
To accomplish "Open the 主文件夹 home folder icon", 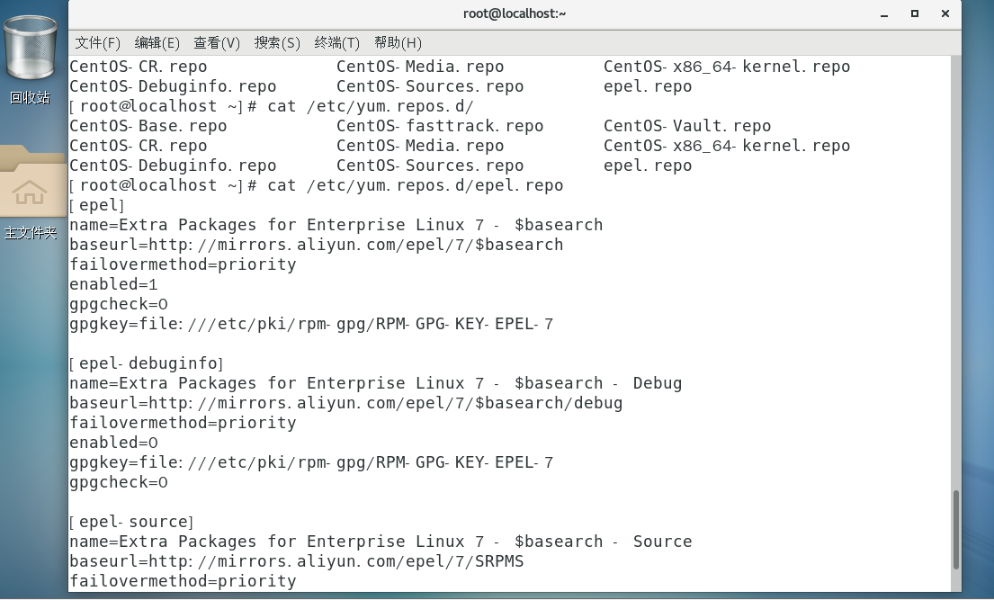I will (31, 193).
